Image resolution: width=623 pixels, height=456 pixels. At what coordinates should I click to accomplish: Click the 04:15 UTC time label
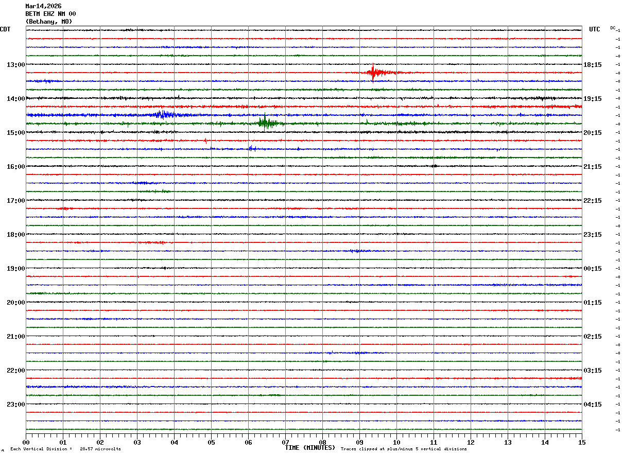[x=593, y=405]
